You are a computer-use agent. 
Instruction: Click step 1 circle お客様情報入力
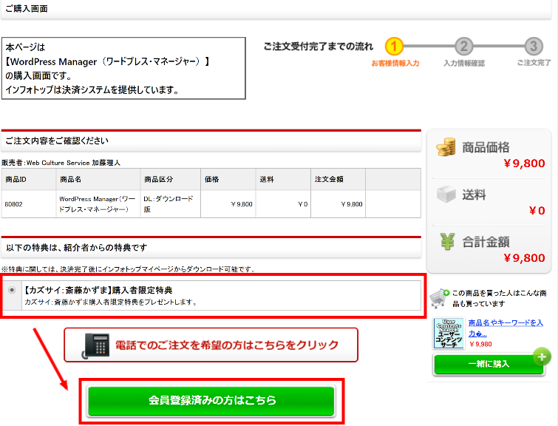pos(394,47)
